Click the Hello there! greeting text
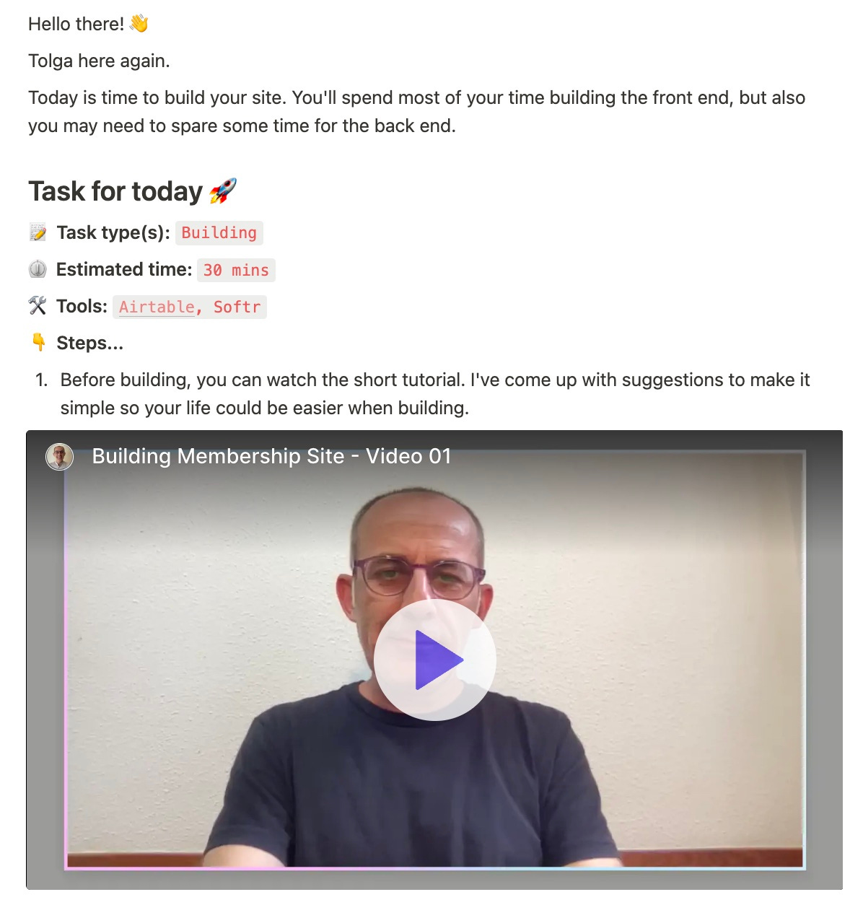863x905 pixels. coord(76,24)
